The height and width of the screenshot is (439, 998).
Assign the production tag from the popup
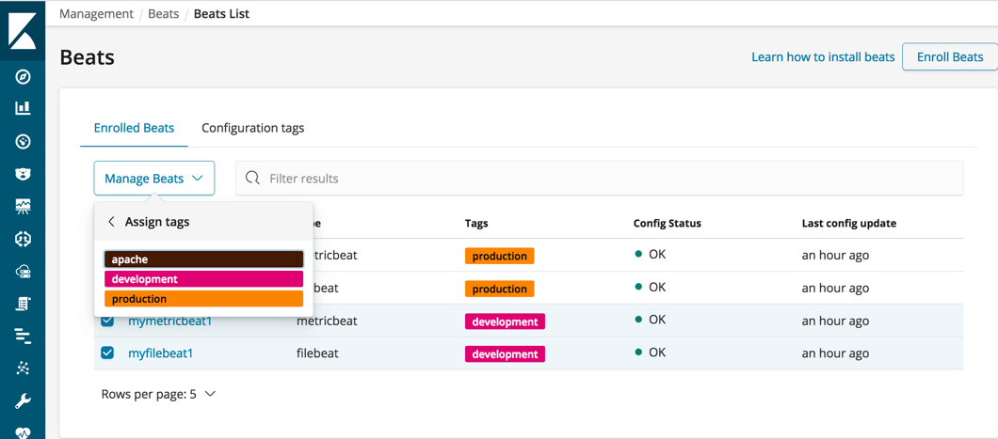pyautogui.click(x=203, y=299)
